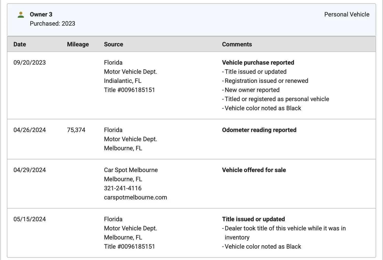The image size is (383, 260).
Task: Select the Owner 3 heading
Action: 41,14
